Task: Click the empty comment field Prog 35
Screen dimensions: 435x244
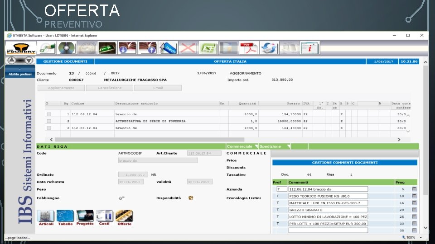Action: [x=328, y=230]
